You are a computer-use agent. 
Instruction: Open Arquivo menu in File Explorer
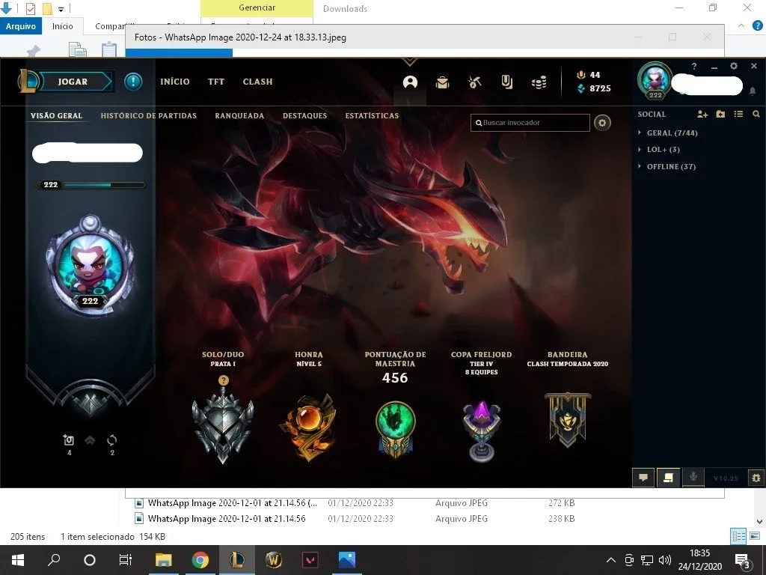click(x=20, y=26)
